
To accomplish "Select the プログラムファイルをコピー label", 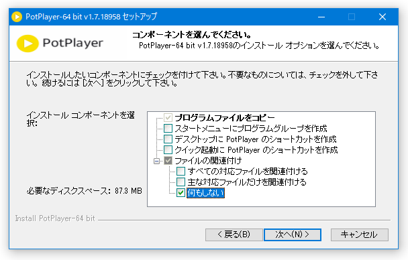I will tap(225, 118).
